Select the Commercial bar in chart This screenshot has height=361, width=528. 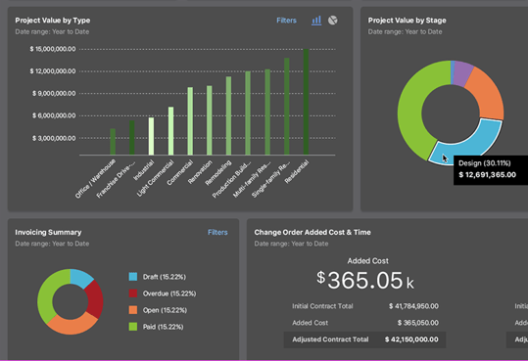(190, 121)
